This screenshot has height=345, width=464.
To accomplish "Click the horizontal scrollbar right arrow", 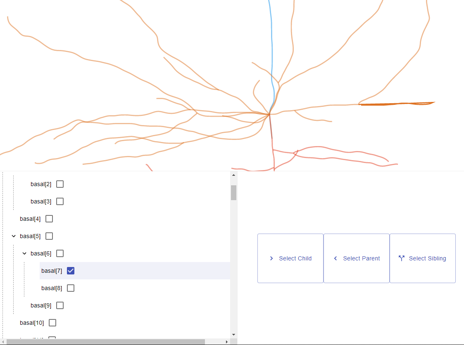I will click(227, 342).
